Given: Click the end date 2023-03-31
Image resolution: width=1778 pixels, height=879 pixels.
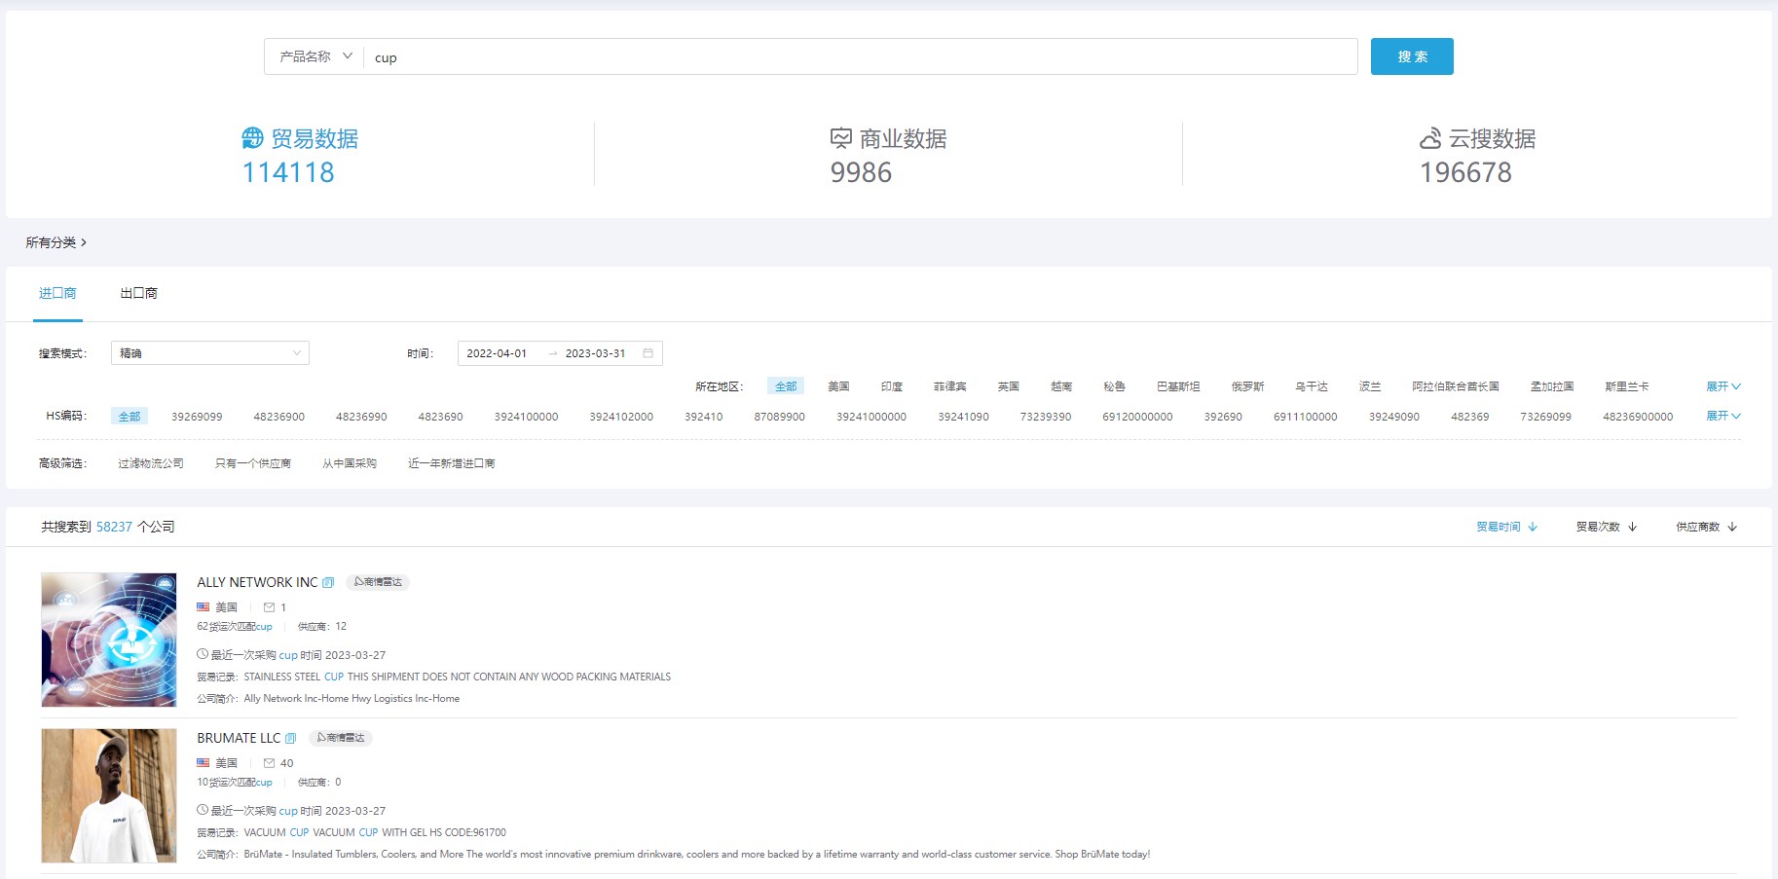Looking at the screenshot, I should click(x=595, y=353).
